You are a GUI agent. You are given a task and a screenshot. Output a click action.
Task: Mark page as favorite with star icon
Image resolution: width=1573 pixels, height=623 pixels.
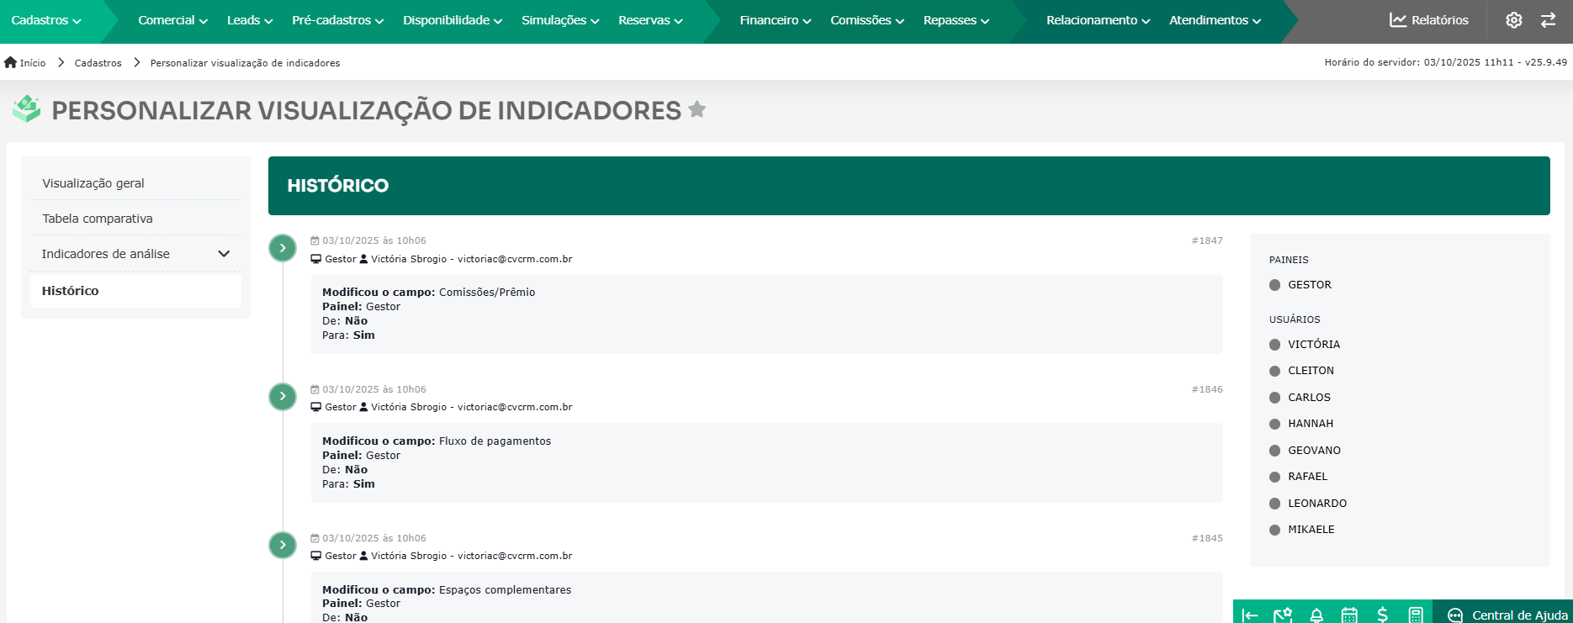click(696, 109)
